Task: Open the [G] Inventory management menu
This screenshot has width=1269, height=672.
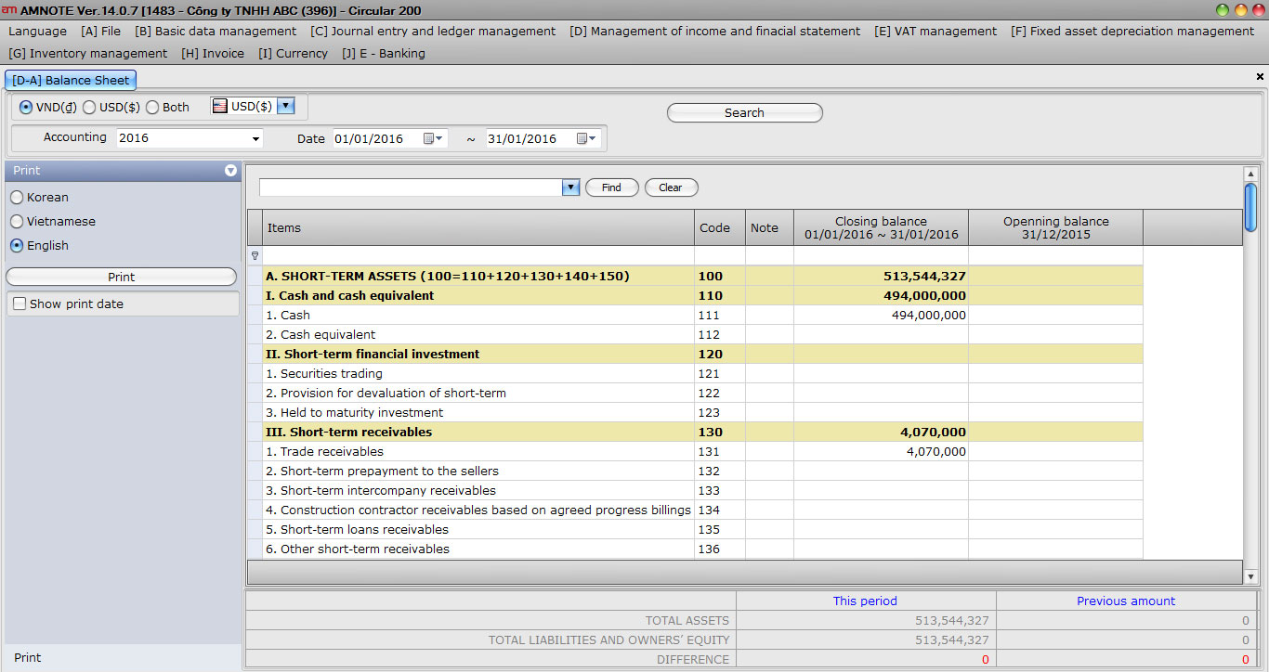Action: click(x=88, y=53)
